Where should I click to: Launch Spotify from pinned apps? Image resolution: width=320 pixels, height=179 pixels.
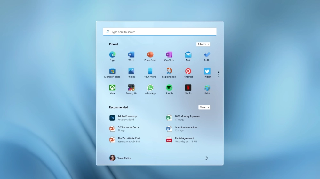169,88
